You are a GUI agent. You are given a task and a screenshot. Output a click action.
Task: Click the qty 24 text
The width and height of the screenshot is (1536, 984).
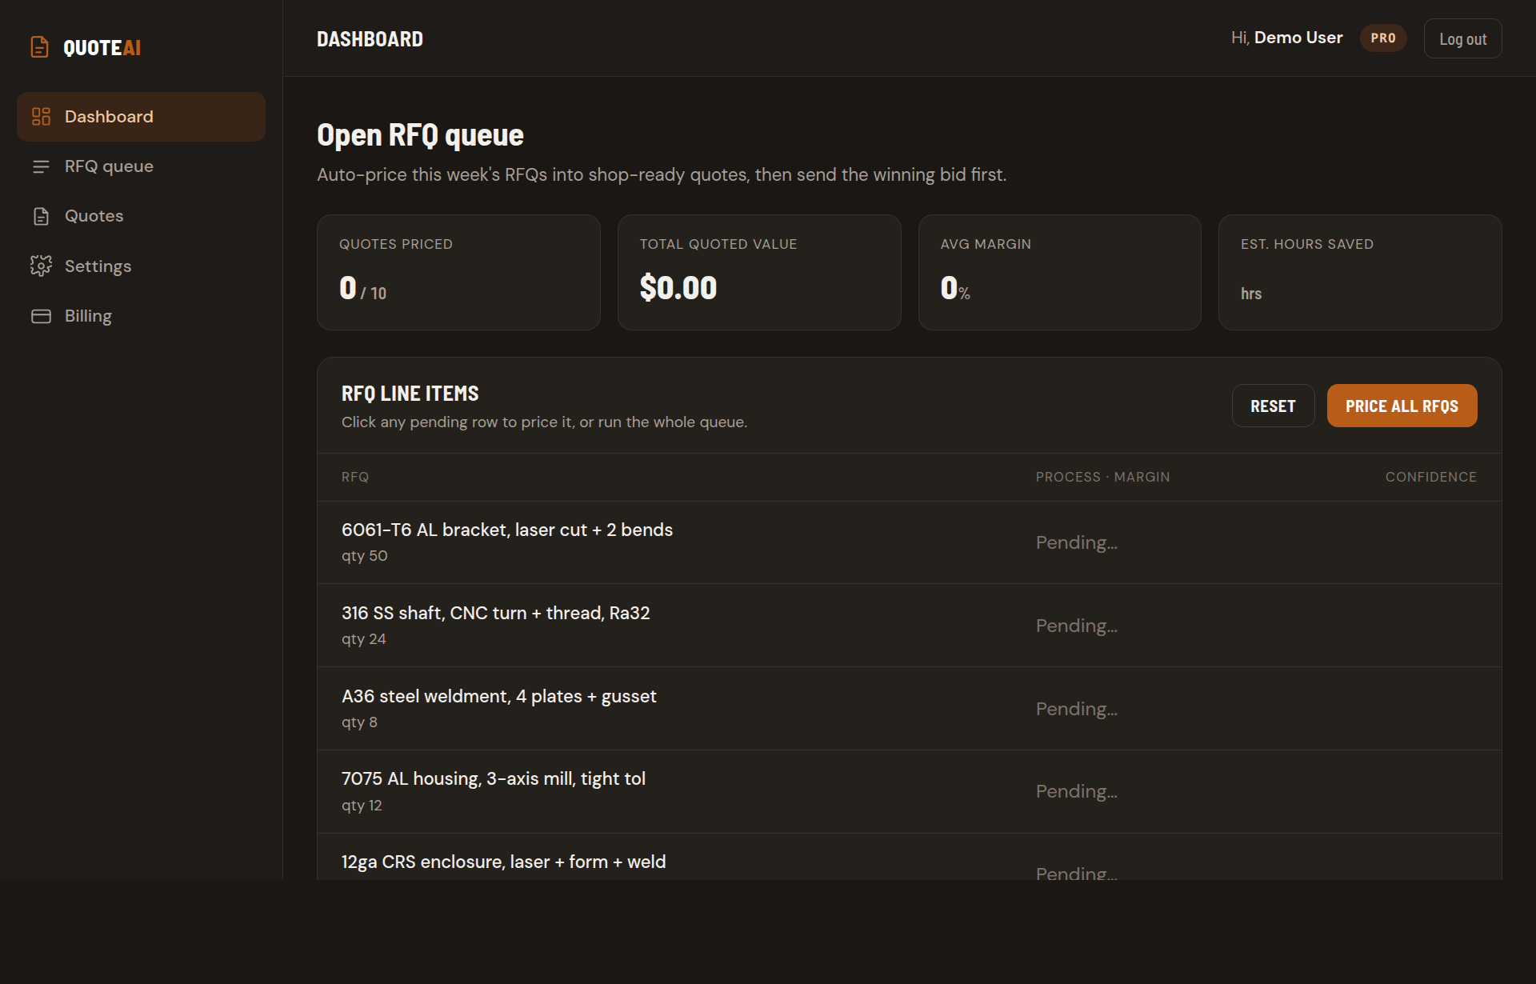tap(363, 639)
